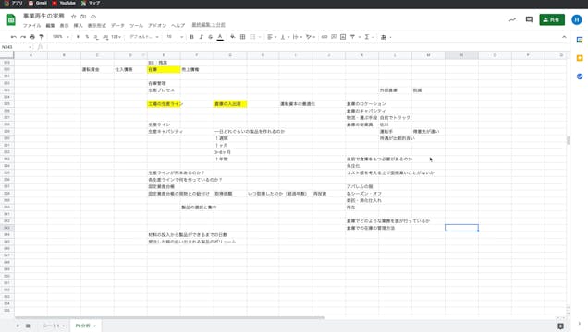The height and width of the screenshot is (332, 588).
Task: Open the データ menu
Action: point(117,26)
